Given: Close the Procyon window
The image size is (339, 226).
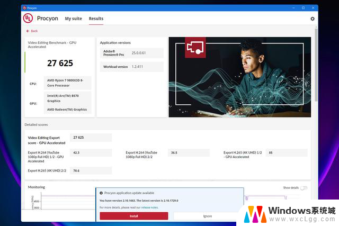Looking at the screenshot, I should (x=313, y=8).
